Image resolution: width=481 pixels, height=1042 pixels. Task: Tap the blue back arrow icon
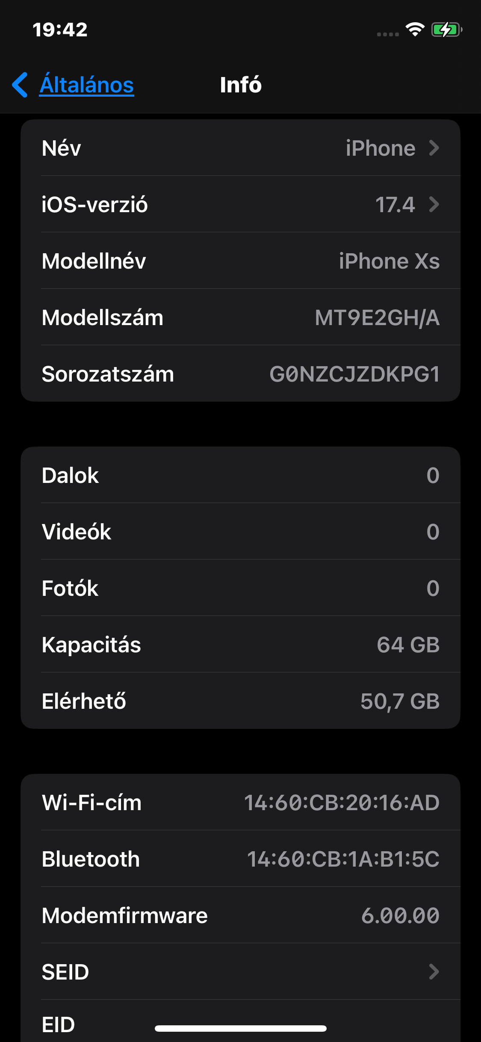20,85
